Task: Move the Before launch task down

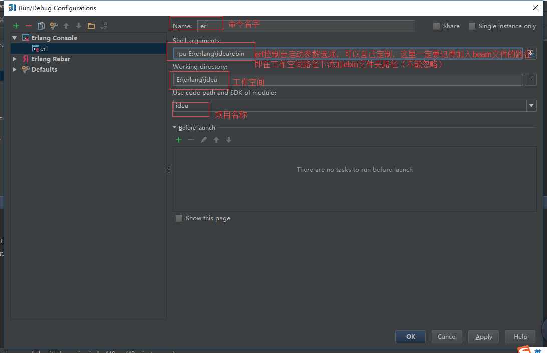Action: [x=229, y=140]
